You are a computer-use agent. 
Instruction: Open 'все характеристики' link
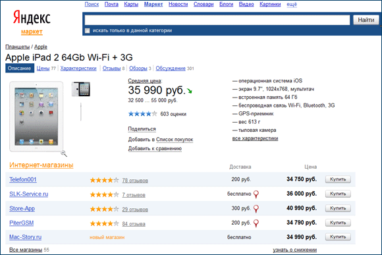click(255, 138)
